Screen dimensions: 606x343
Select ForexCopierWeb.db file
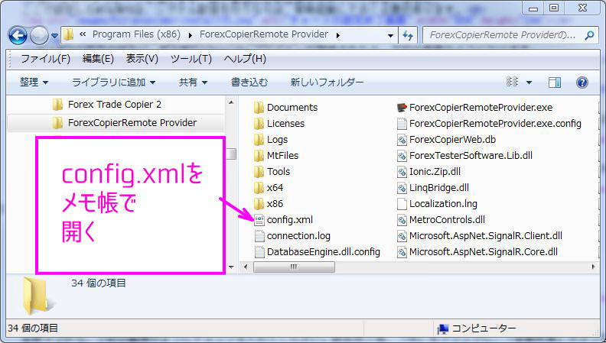(x=446, y=140)
